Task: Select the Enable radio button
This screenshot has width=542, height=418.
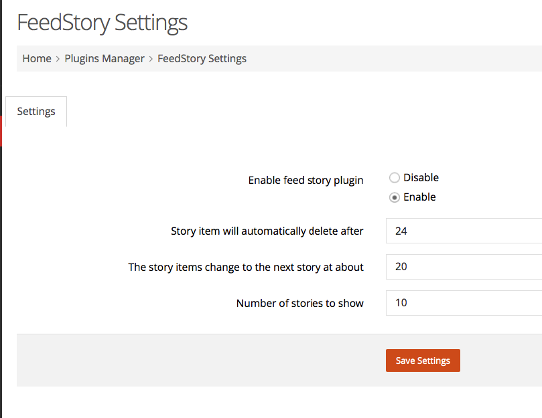Action: click(x=395, y=197)
